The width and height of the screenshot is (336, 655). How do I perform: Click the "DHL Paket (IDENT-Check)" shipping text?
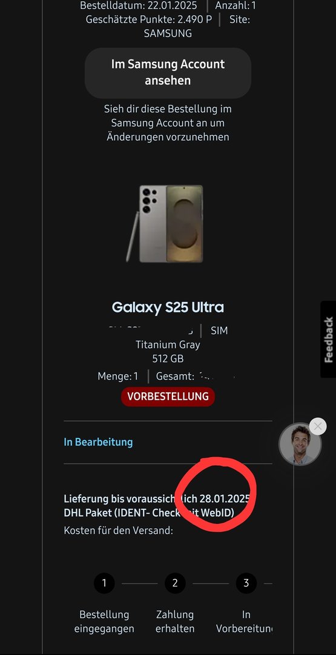150,512
